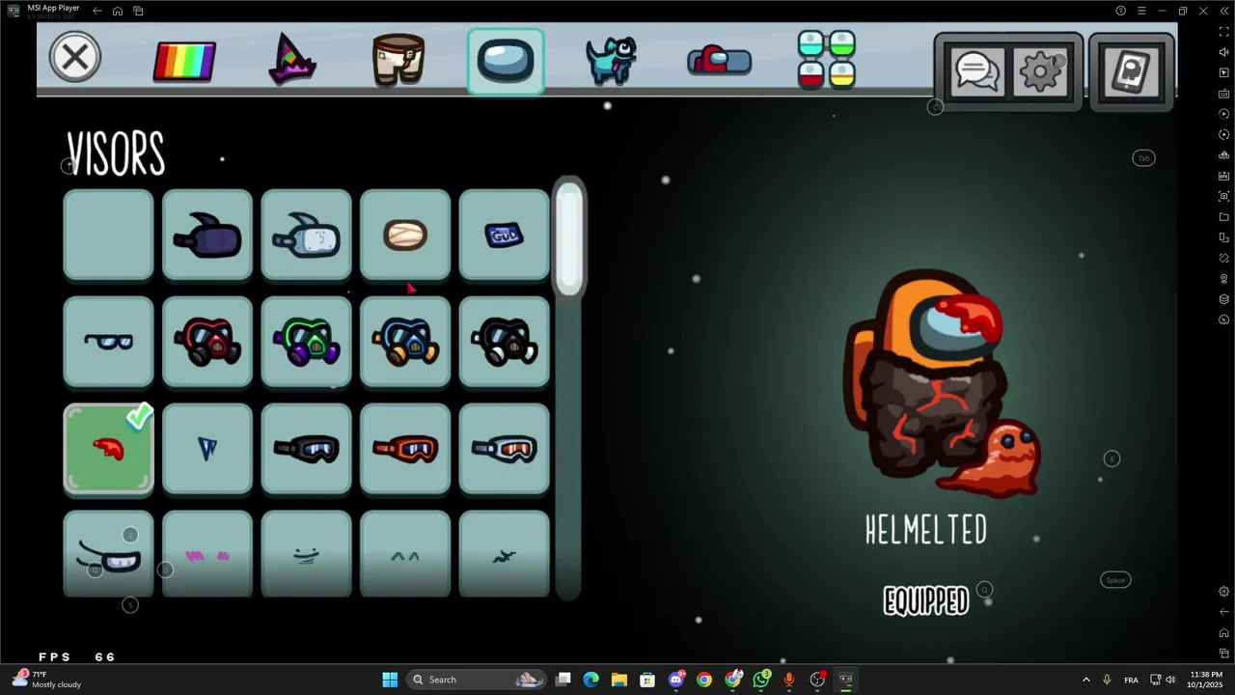
Task: Select the empty no-visor slot
Action: [108, 236]
